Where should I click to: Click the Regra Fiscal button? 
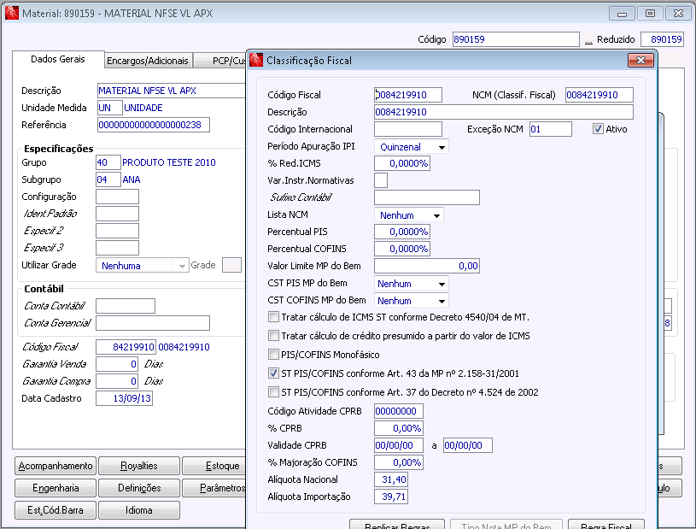605,524
